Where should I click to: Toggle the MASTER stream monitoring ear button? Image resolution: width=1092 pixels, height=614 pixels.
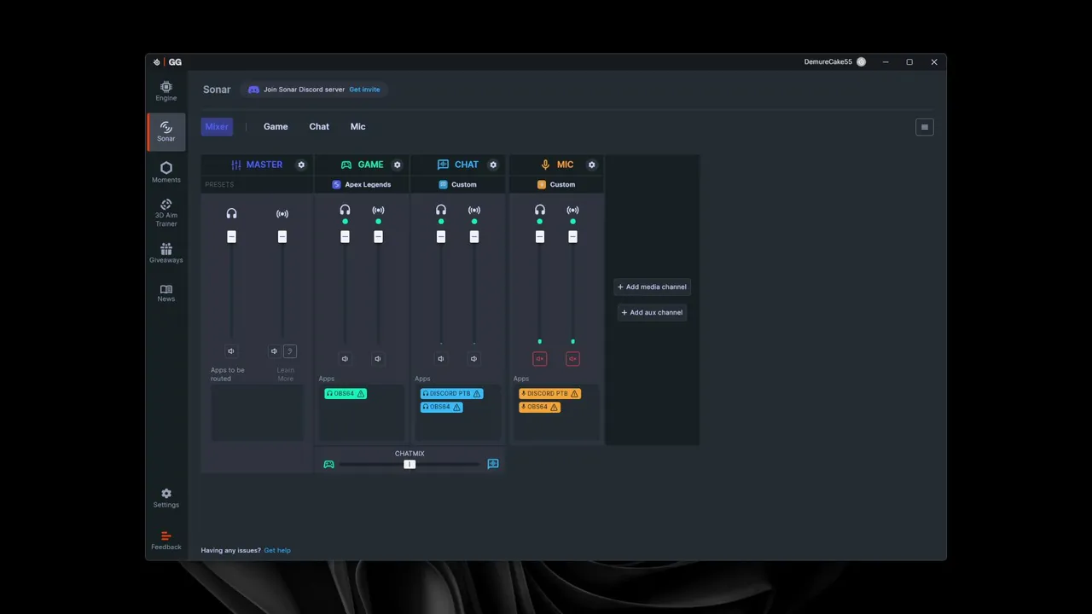pos(290,351)
